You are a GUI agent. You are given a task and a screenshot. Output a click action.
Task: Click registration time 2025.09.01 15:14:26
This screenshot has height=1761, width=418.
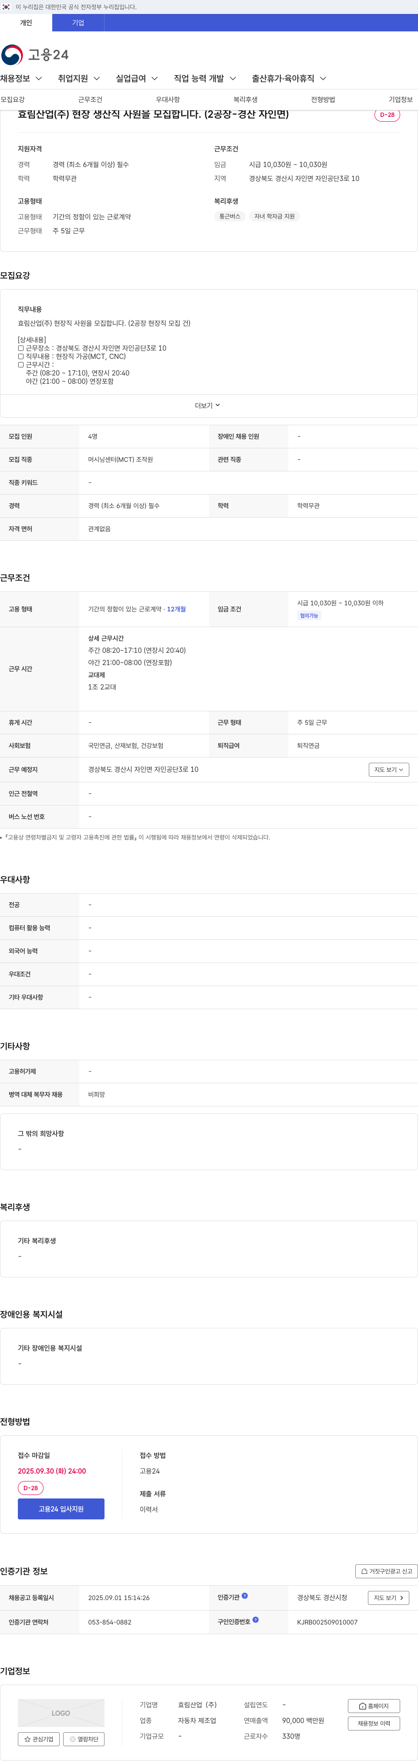(119, 1597)
